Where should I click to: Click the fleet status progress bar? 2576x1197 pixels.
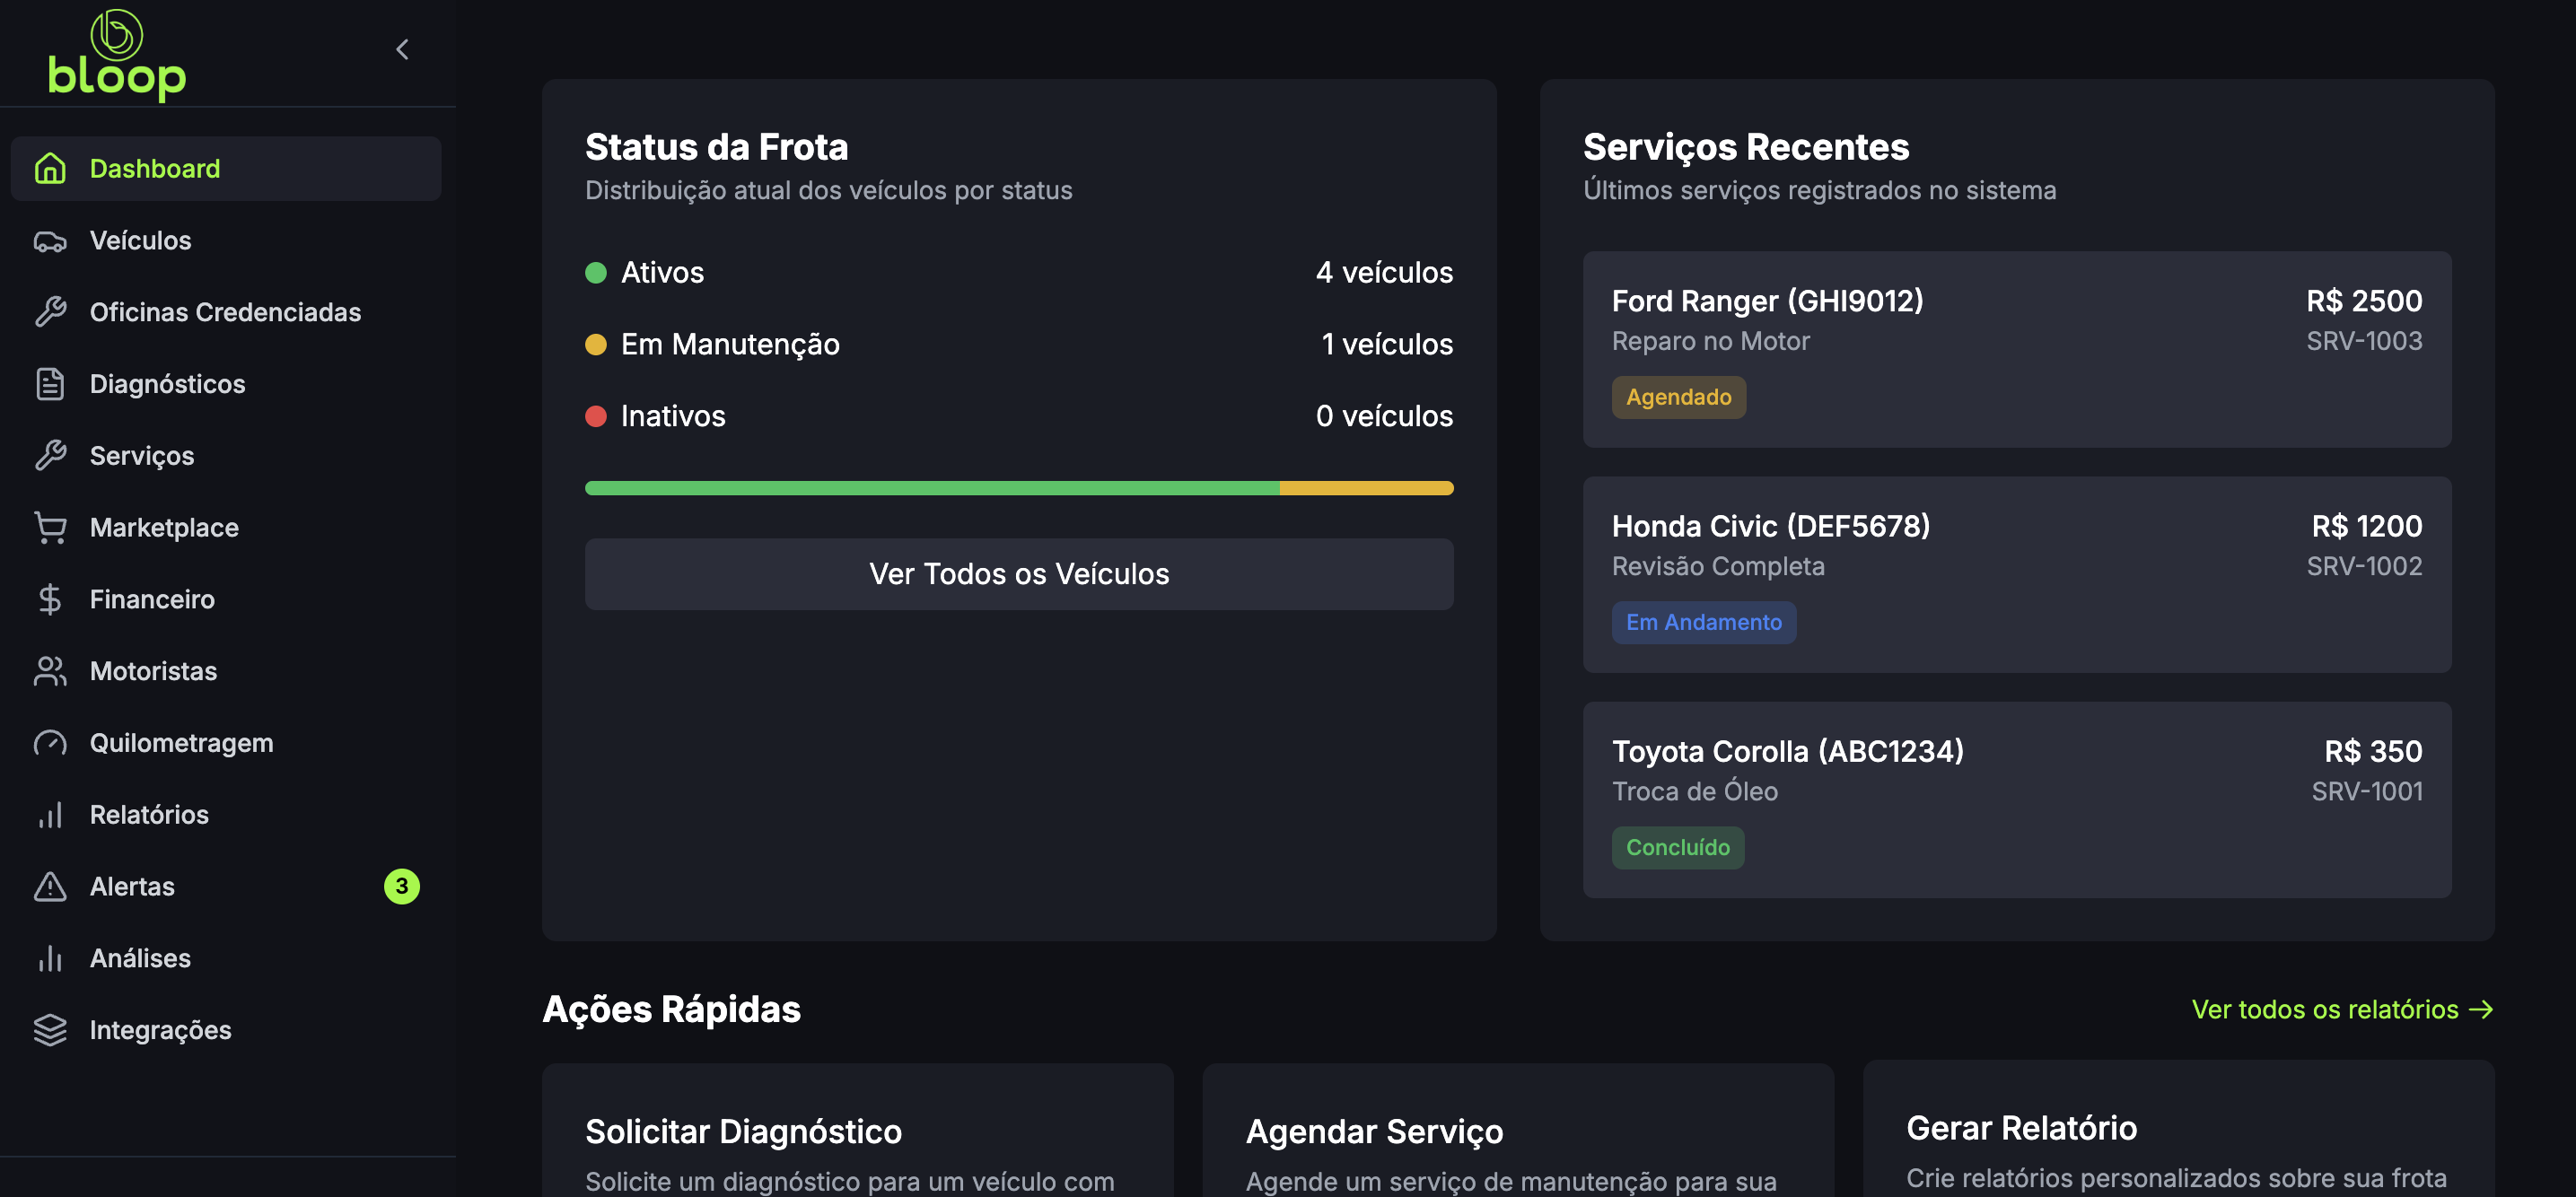1019,488
